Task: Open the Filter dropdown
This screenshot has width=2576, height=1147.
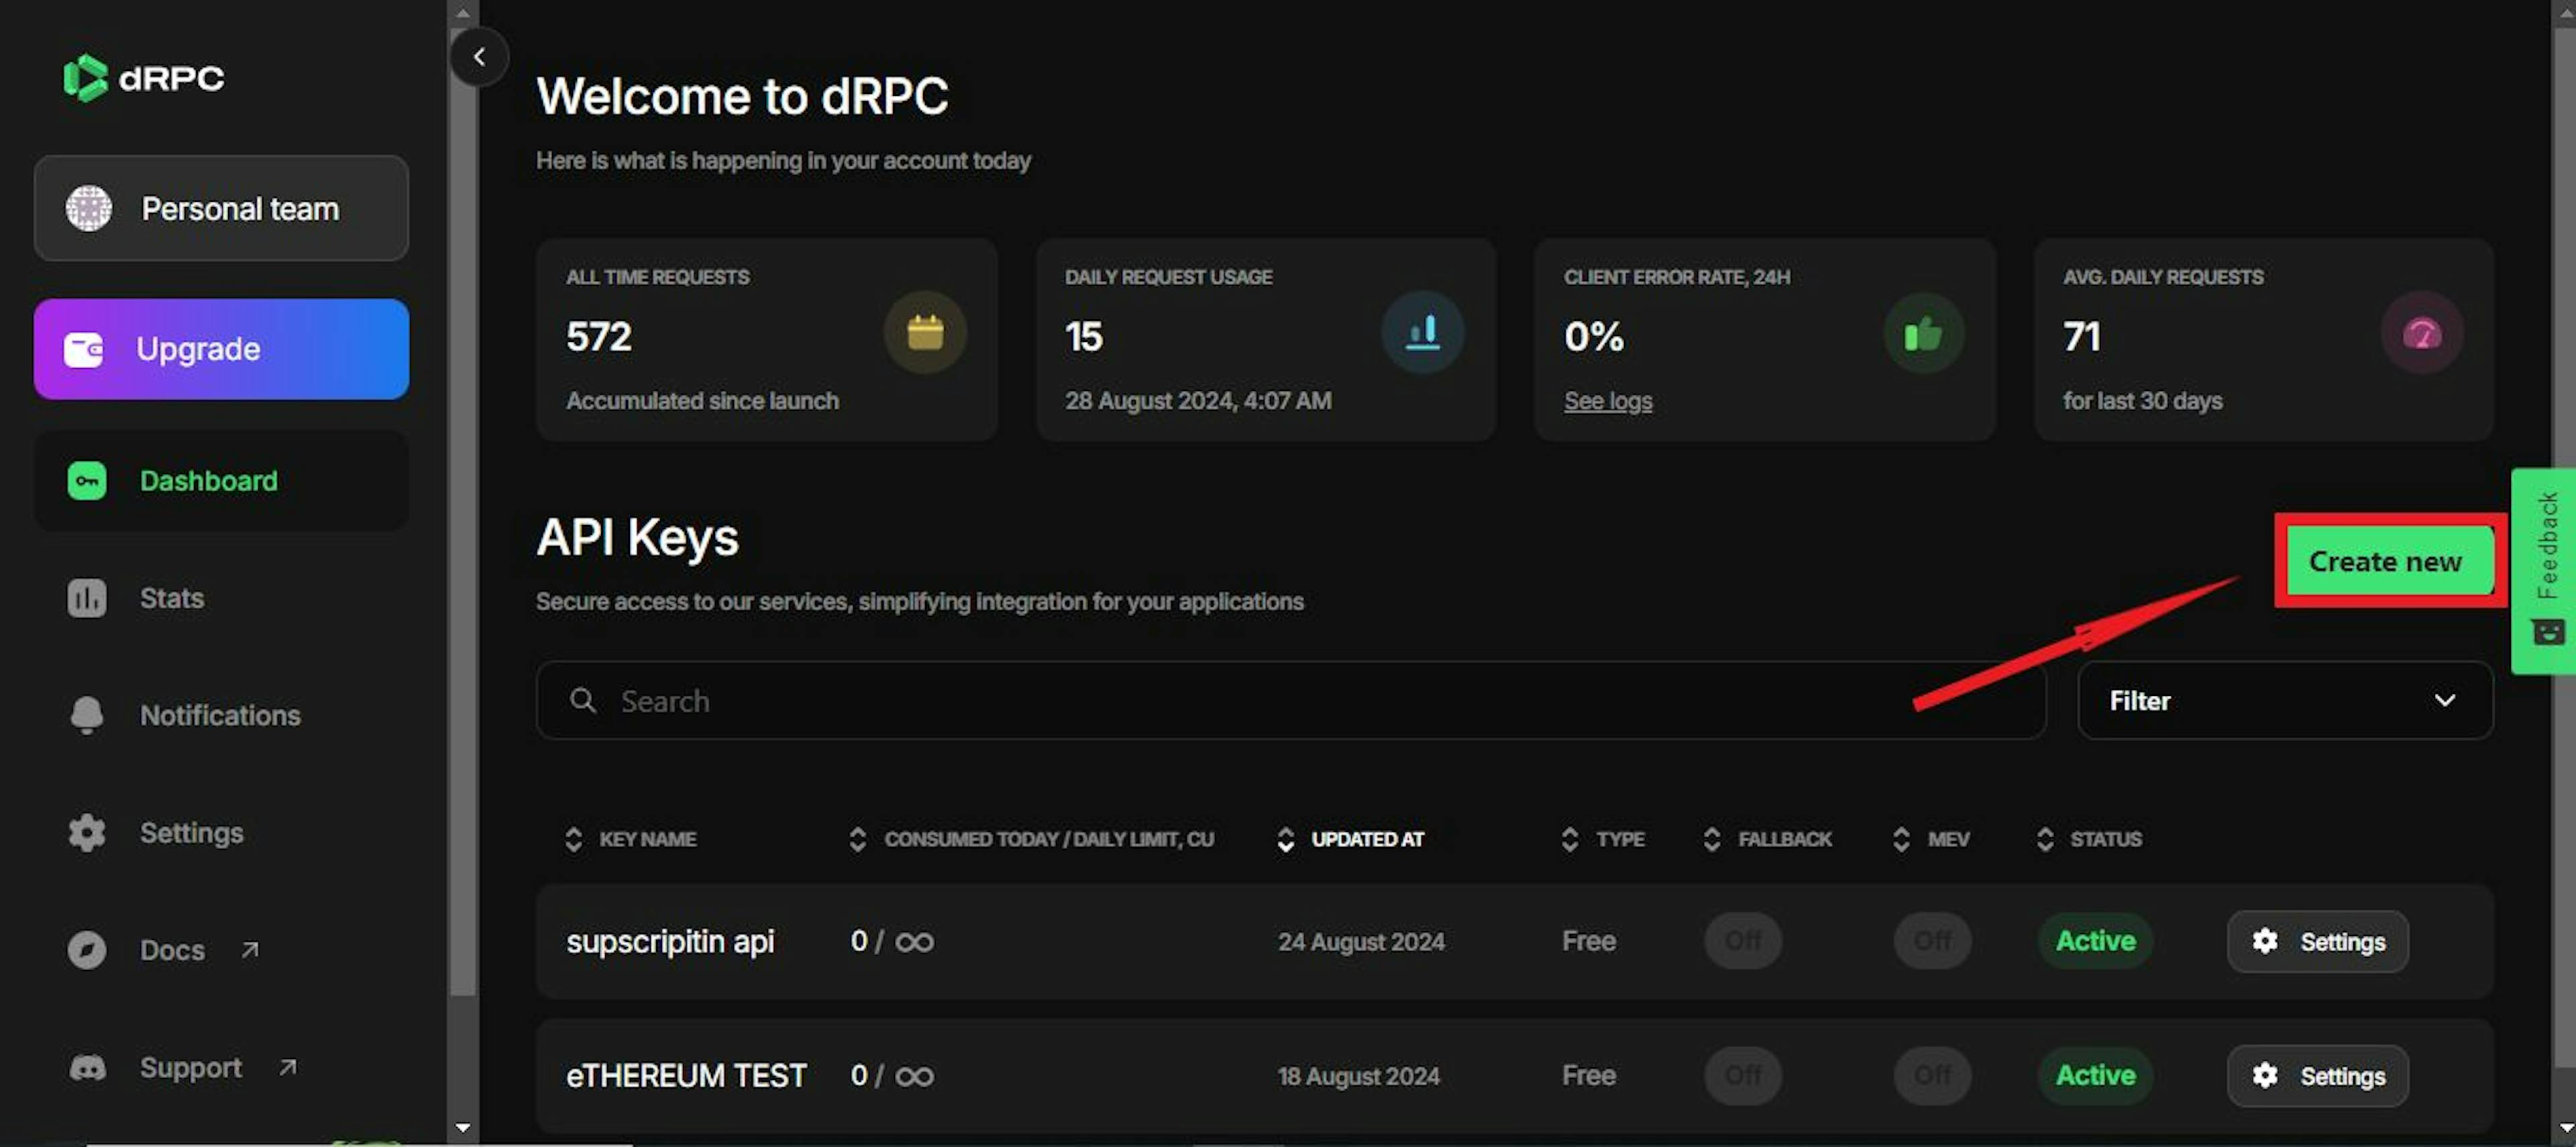Action: coord(2285,701)
